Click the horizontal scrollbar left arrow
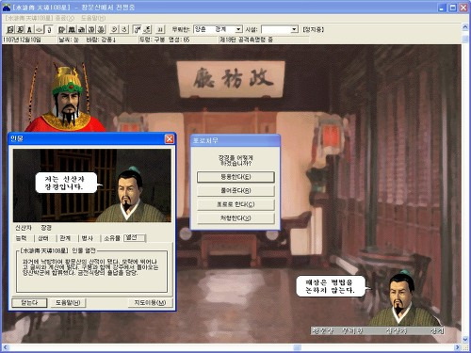Image resolution: width=471 pixels, height=353 pixels. (5, 347)
